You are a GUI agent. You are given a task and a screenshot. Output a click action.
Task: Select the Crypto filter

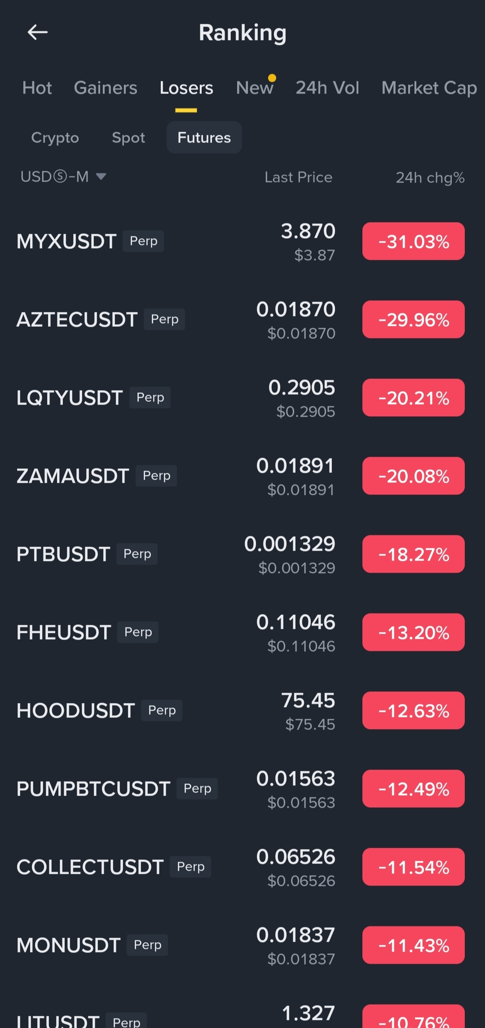click(55, 138)
